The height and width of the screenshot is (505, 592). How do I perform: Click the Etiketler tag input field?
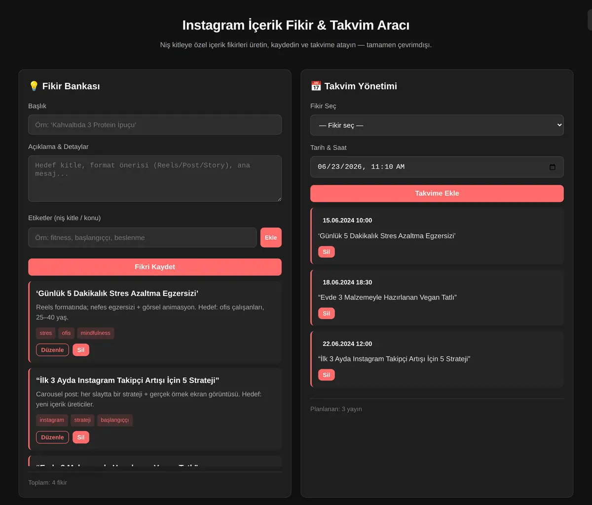coord(142,237)
